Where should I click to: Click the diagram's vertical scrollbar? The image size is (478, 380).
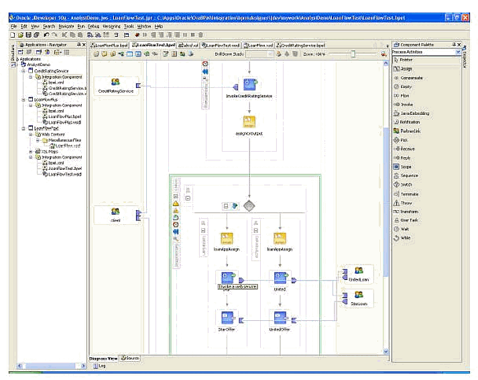click(x=385, y=201)
